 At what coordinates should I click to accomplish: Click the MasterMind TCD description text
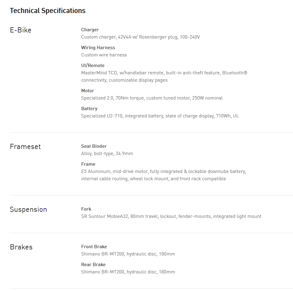pos(164,76)
